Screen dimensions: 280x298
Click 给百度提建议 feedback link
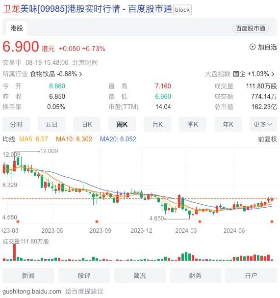pyautogui.click(x=84, y=292)
